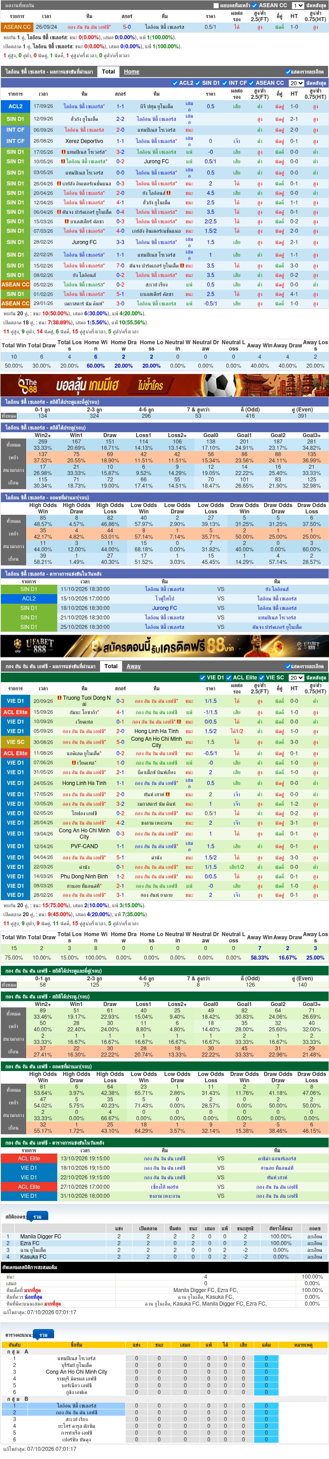Toggle the VIE D1 competition checkbox
329x1459 pixels.
pyautogui.click(x=203, y=678)
